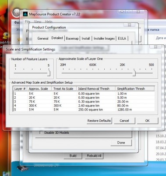Image resolution: width=166 pixels, height=176 pixels.
Task: Open the Install tab
Action: (x=86, y=38)
